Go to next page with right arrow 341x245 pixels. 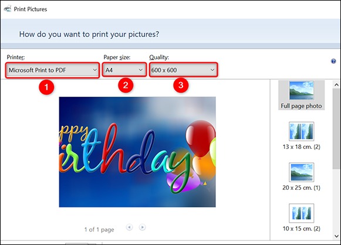[142, 227]
